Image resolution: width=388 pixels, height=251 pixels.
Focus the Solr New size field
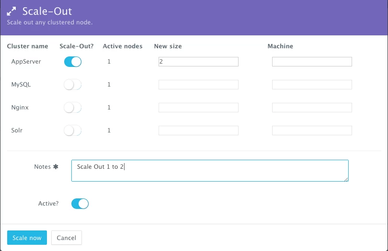[198, 131]
